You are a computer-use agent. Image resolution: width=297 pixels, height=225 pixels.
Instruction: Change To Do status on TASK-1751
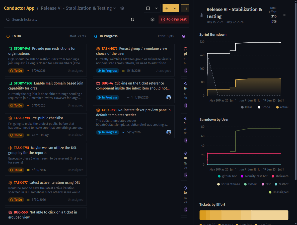coord(16,170)
